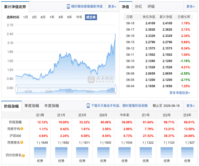Image resolution: width=199 pixels, height=166 pixels.
Task: Click the 27.53% 沪深300 近1年 value
Action: coord(148,136)
